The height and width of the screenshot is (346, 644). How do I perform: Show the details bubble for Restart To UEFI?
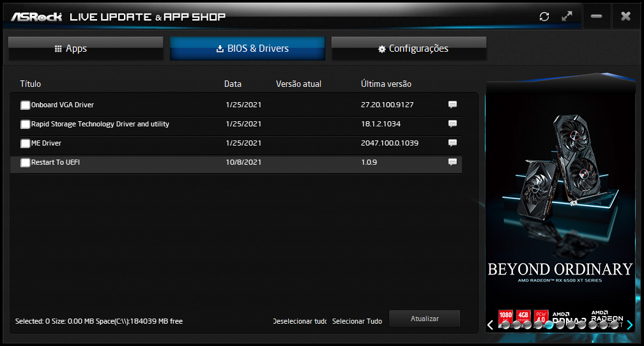(452, 162)
